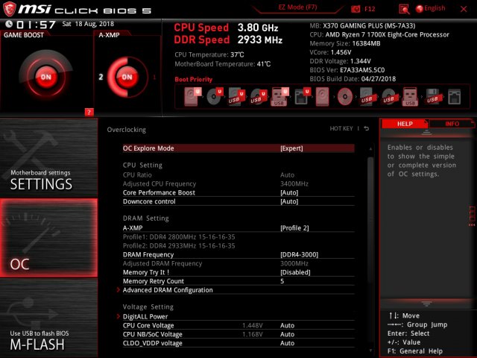This screenshot has width=477, height=358.
Task: Select the legacy USB hard disk boot icon
Action: click(x=367, y=97)
